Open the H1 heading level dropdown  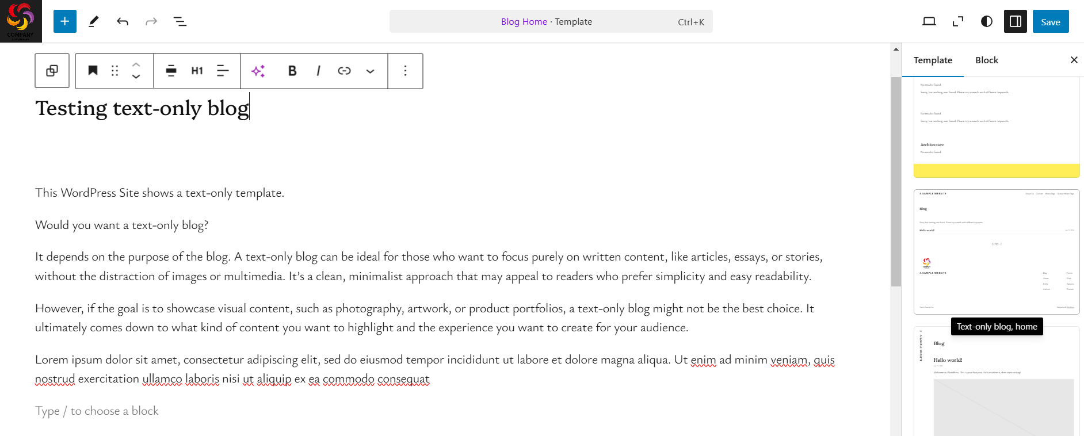click(197, 71)
